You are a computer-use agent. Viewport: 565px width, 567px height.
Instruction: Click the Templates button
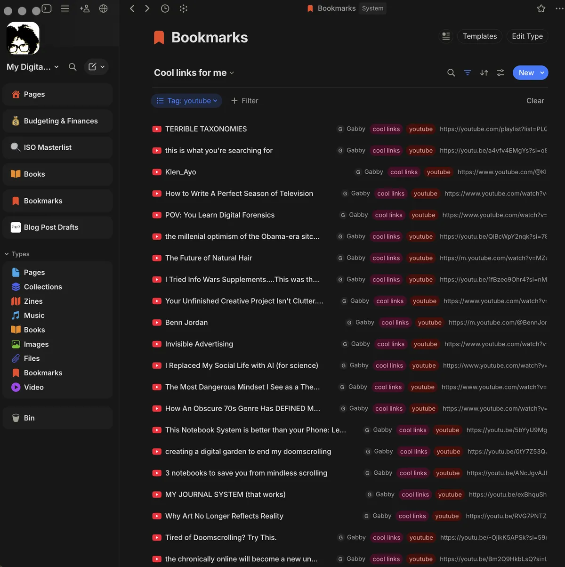click(480, 36)
